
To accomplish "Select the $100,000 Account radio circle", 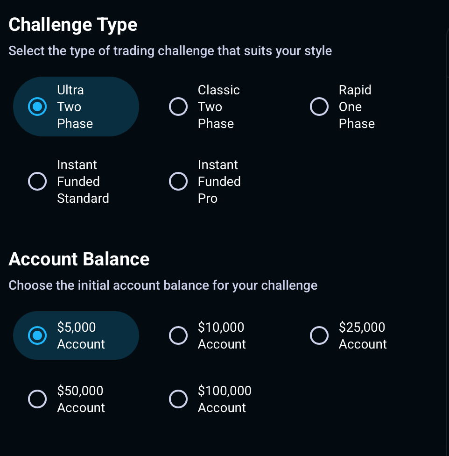I will point(178,399).
